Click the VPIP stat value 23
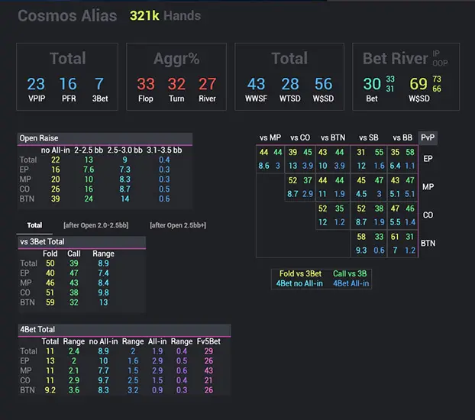The width and height of the screenshot is (475, 420). (x=36, y=84)
